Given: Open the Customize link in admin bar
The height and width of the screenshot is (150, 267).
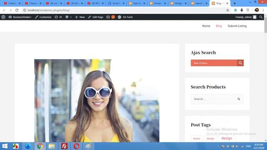Looking at the screenshot, I should [43, 17].
